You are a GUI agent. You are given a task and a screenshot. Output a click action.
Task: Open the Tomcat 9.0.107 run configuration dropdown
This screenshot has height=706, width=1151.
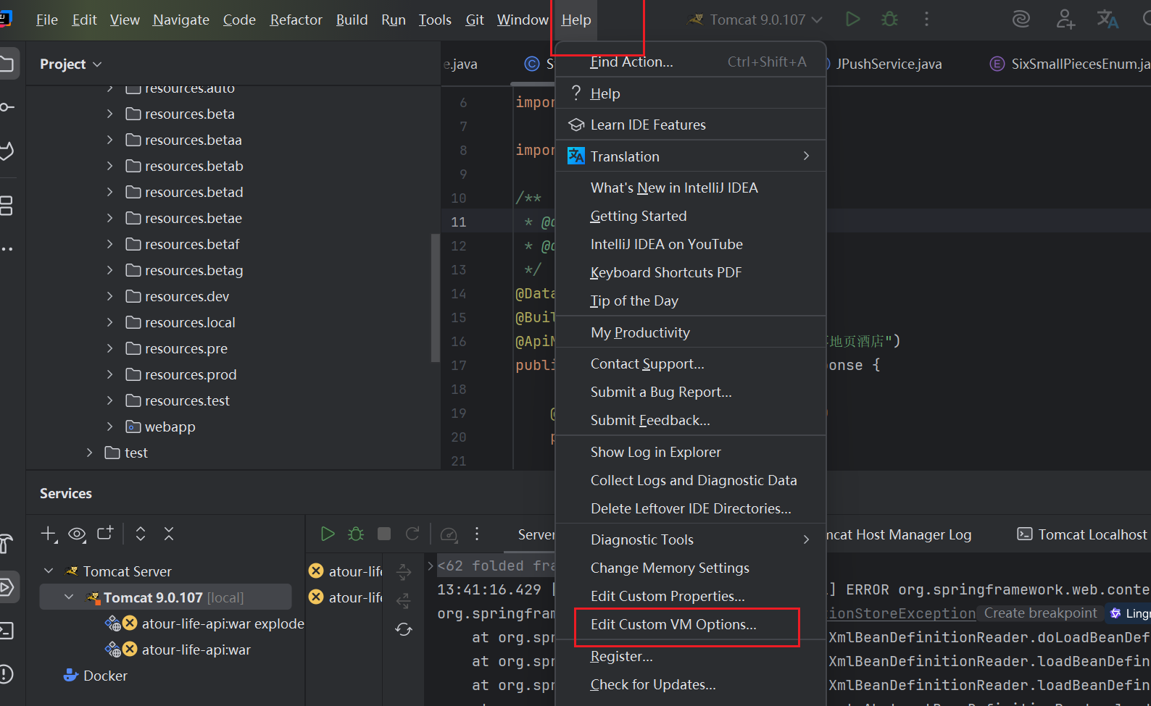756,20
